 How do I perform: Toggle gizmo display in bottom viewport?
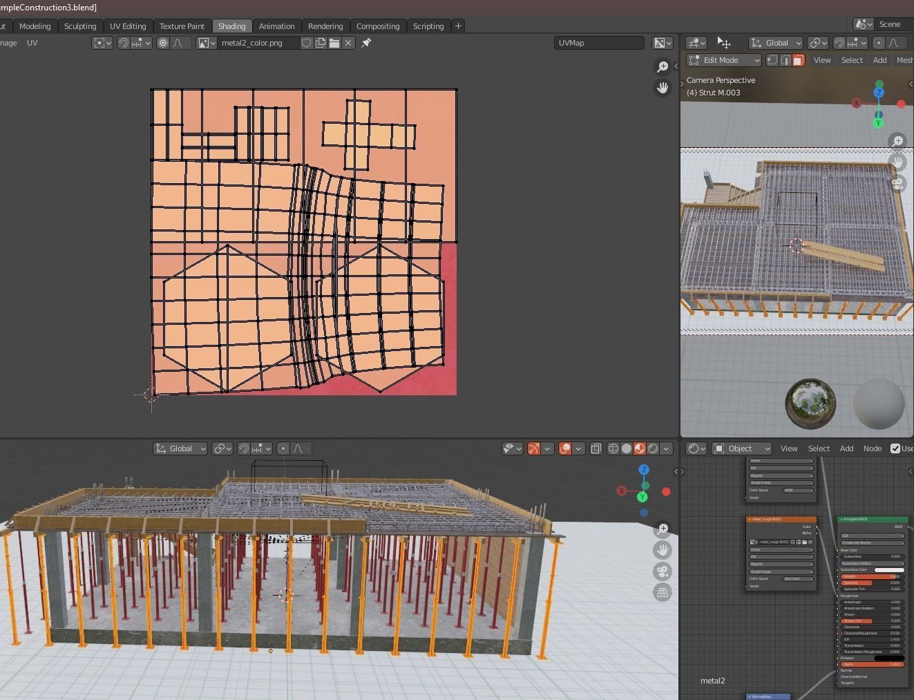[x=533, y=448]
